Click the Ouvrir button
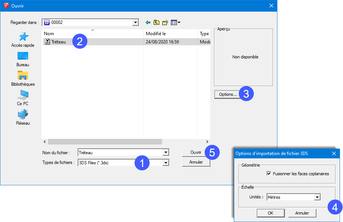This screenshot has height=222, width=343. (x=196, y=152)
